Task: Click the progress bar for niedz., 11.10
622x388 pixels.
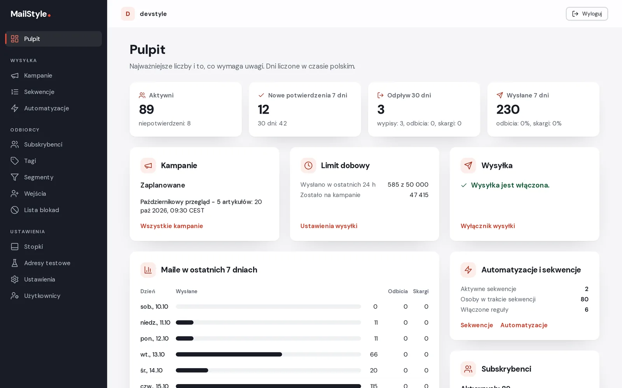Action: pyautogui.click(x=268, y=322)
